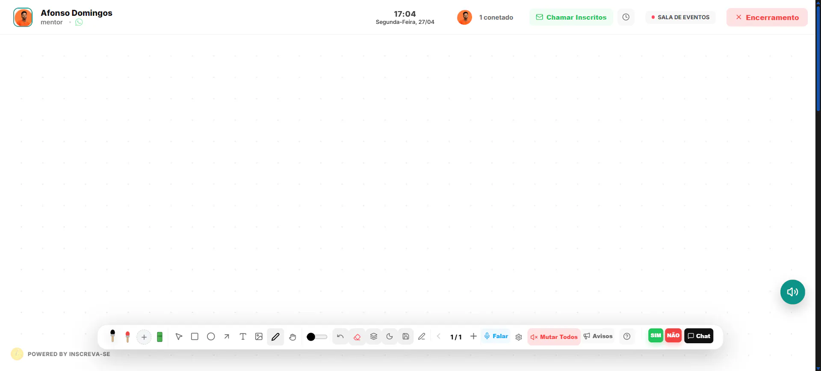Open the Avisos announcements
The height and width of the screenshot is (371, 821).
[x=598, y=336]
